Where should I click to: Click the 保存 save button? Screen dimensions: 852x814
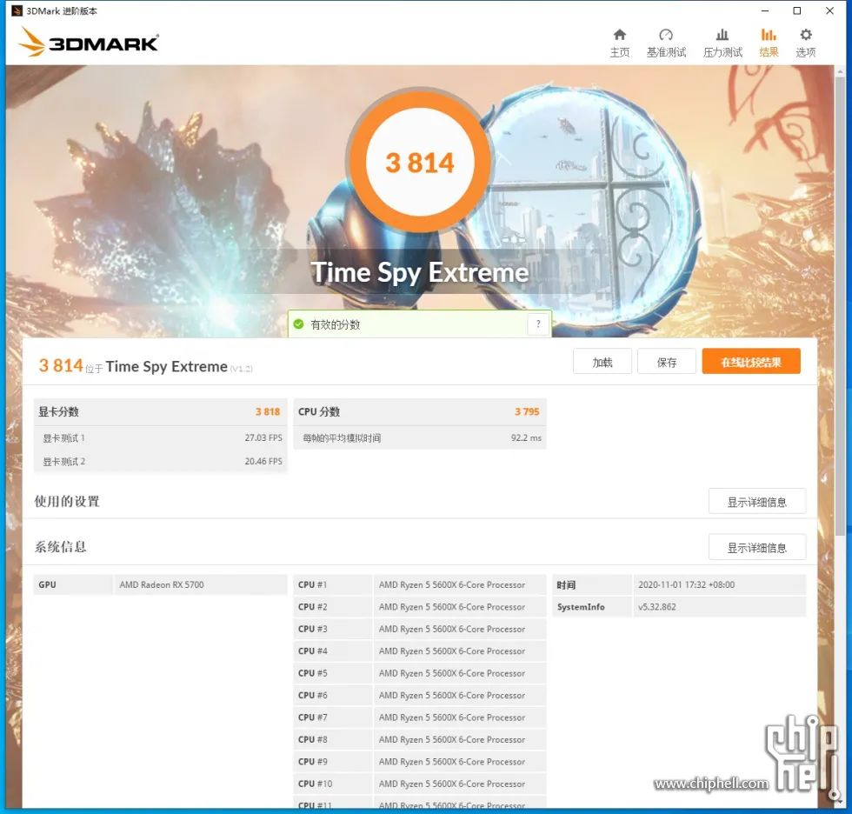click(667, 362)
